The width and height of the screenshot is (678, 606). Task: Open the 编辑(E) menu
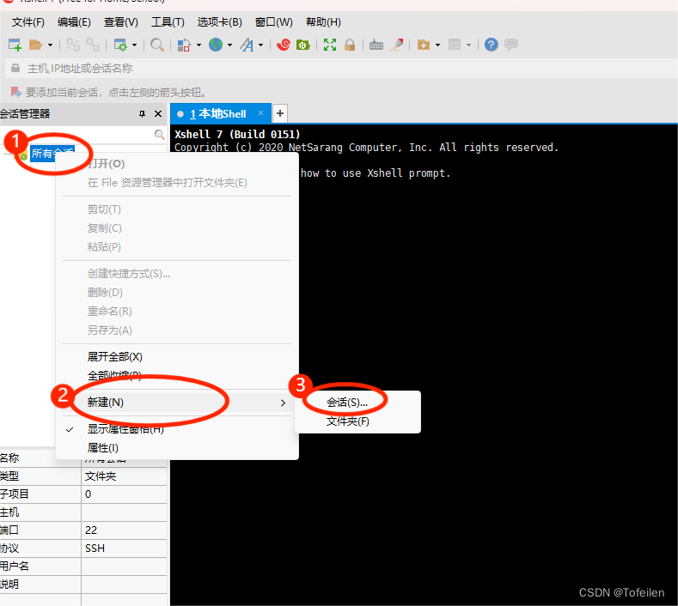pos(75,22)
